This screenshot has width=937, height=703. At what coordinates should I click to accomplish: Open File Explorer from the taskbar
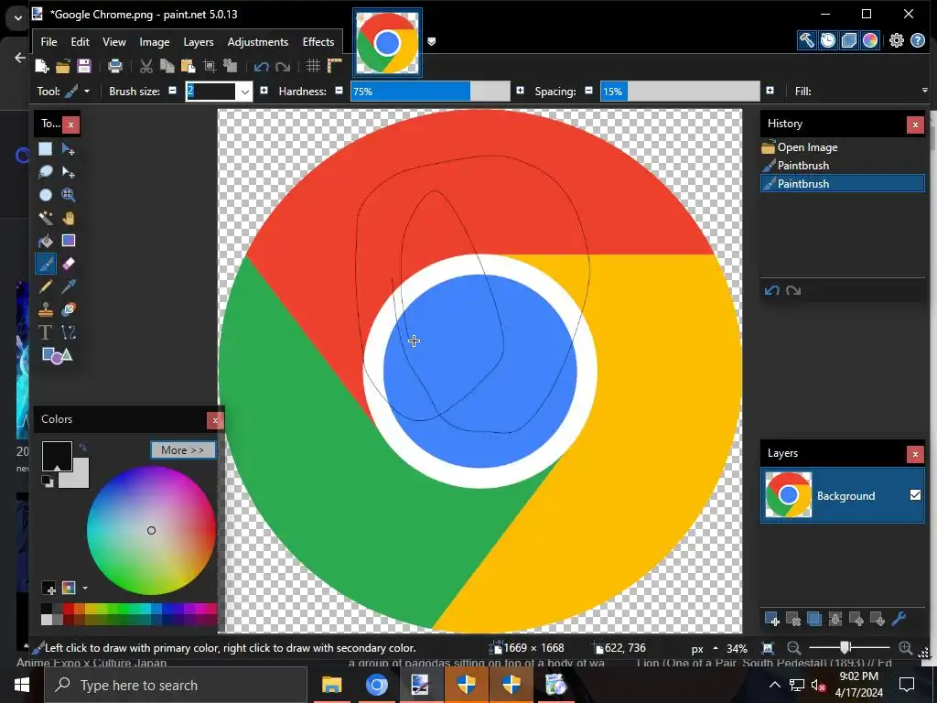331,685
